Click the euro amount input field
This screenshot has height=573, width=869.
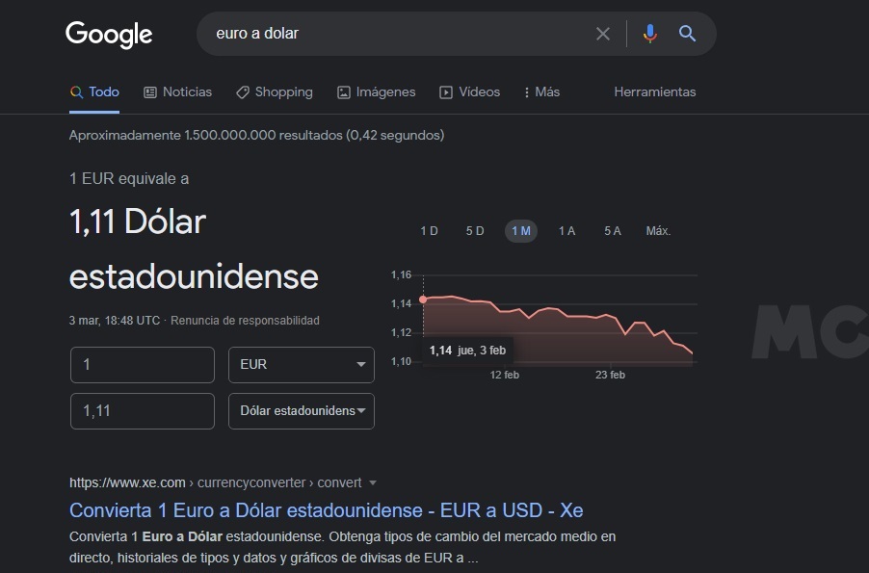(143, 365)
